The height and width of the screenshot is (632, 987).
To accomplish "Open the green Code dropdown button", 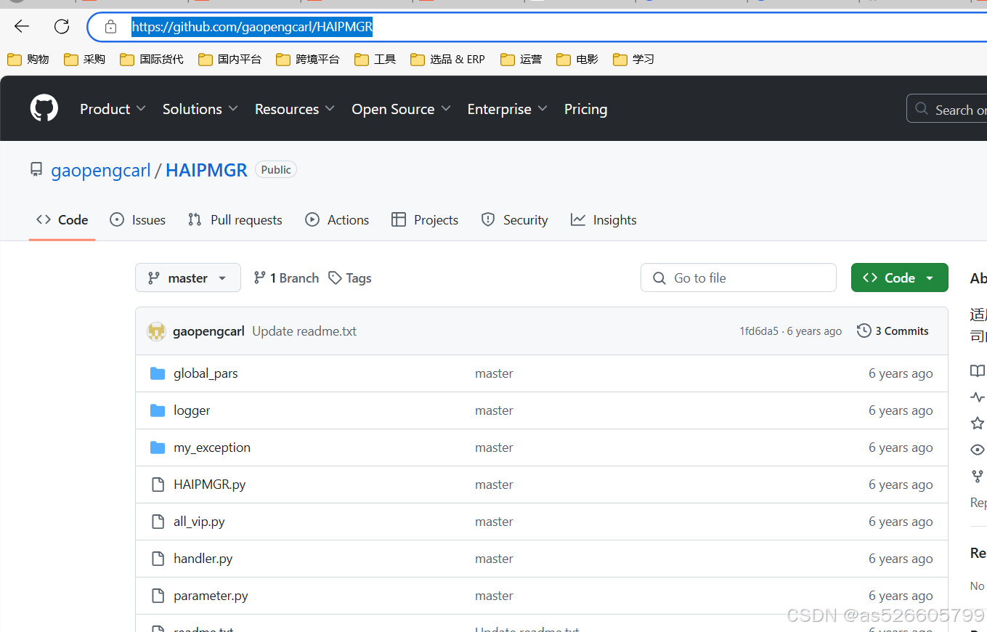I will point(899,277).
